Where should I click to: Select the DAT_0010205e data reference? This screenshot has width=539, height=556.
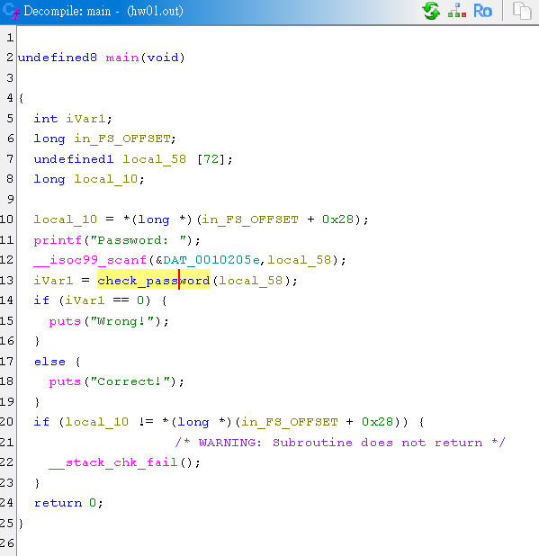pyautogui.click(x=211, y=260)
